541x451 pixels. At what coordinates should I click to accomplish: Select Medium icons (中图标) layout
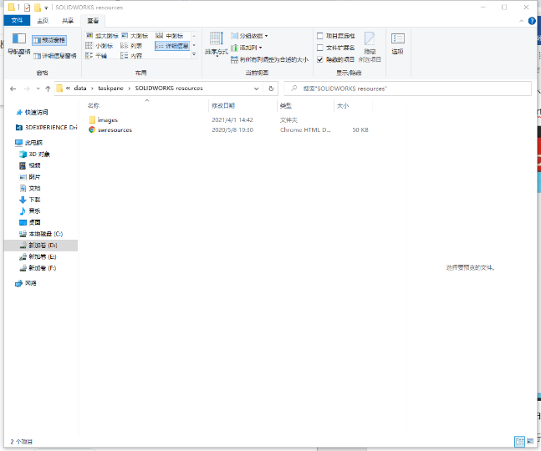click(x=170, y=35)
